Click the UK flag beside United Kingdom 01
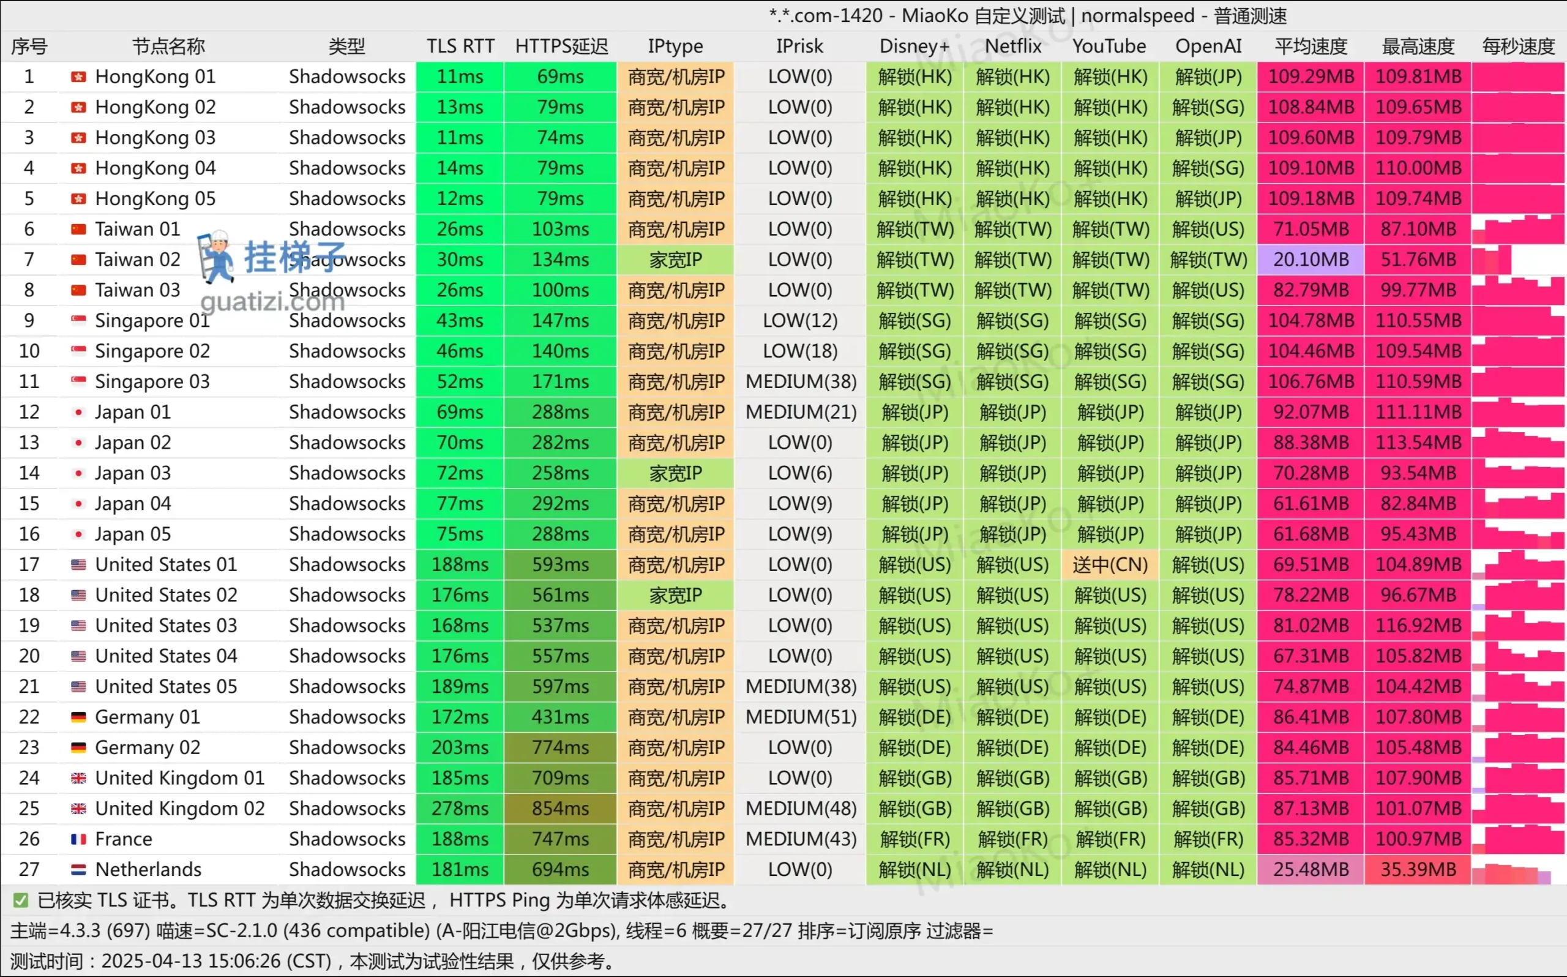This screenshot has height=977, width=1567. pyautogui.click(x=78, y=778)
